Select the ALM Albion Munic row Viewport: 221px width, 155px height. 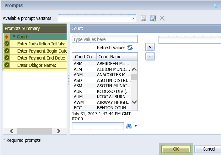point(102,69)
